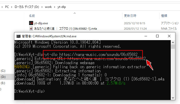180x104 pixels.
Task: Go to ローカル ディスク (D:) breadcrumb
Action: (27, 7)
